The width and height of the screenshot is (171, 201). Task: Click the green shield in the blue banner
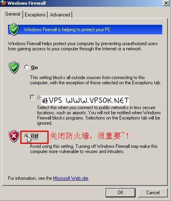[14, 29]
